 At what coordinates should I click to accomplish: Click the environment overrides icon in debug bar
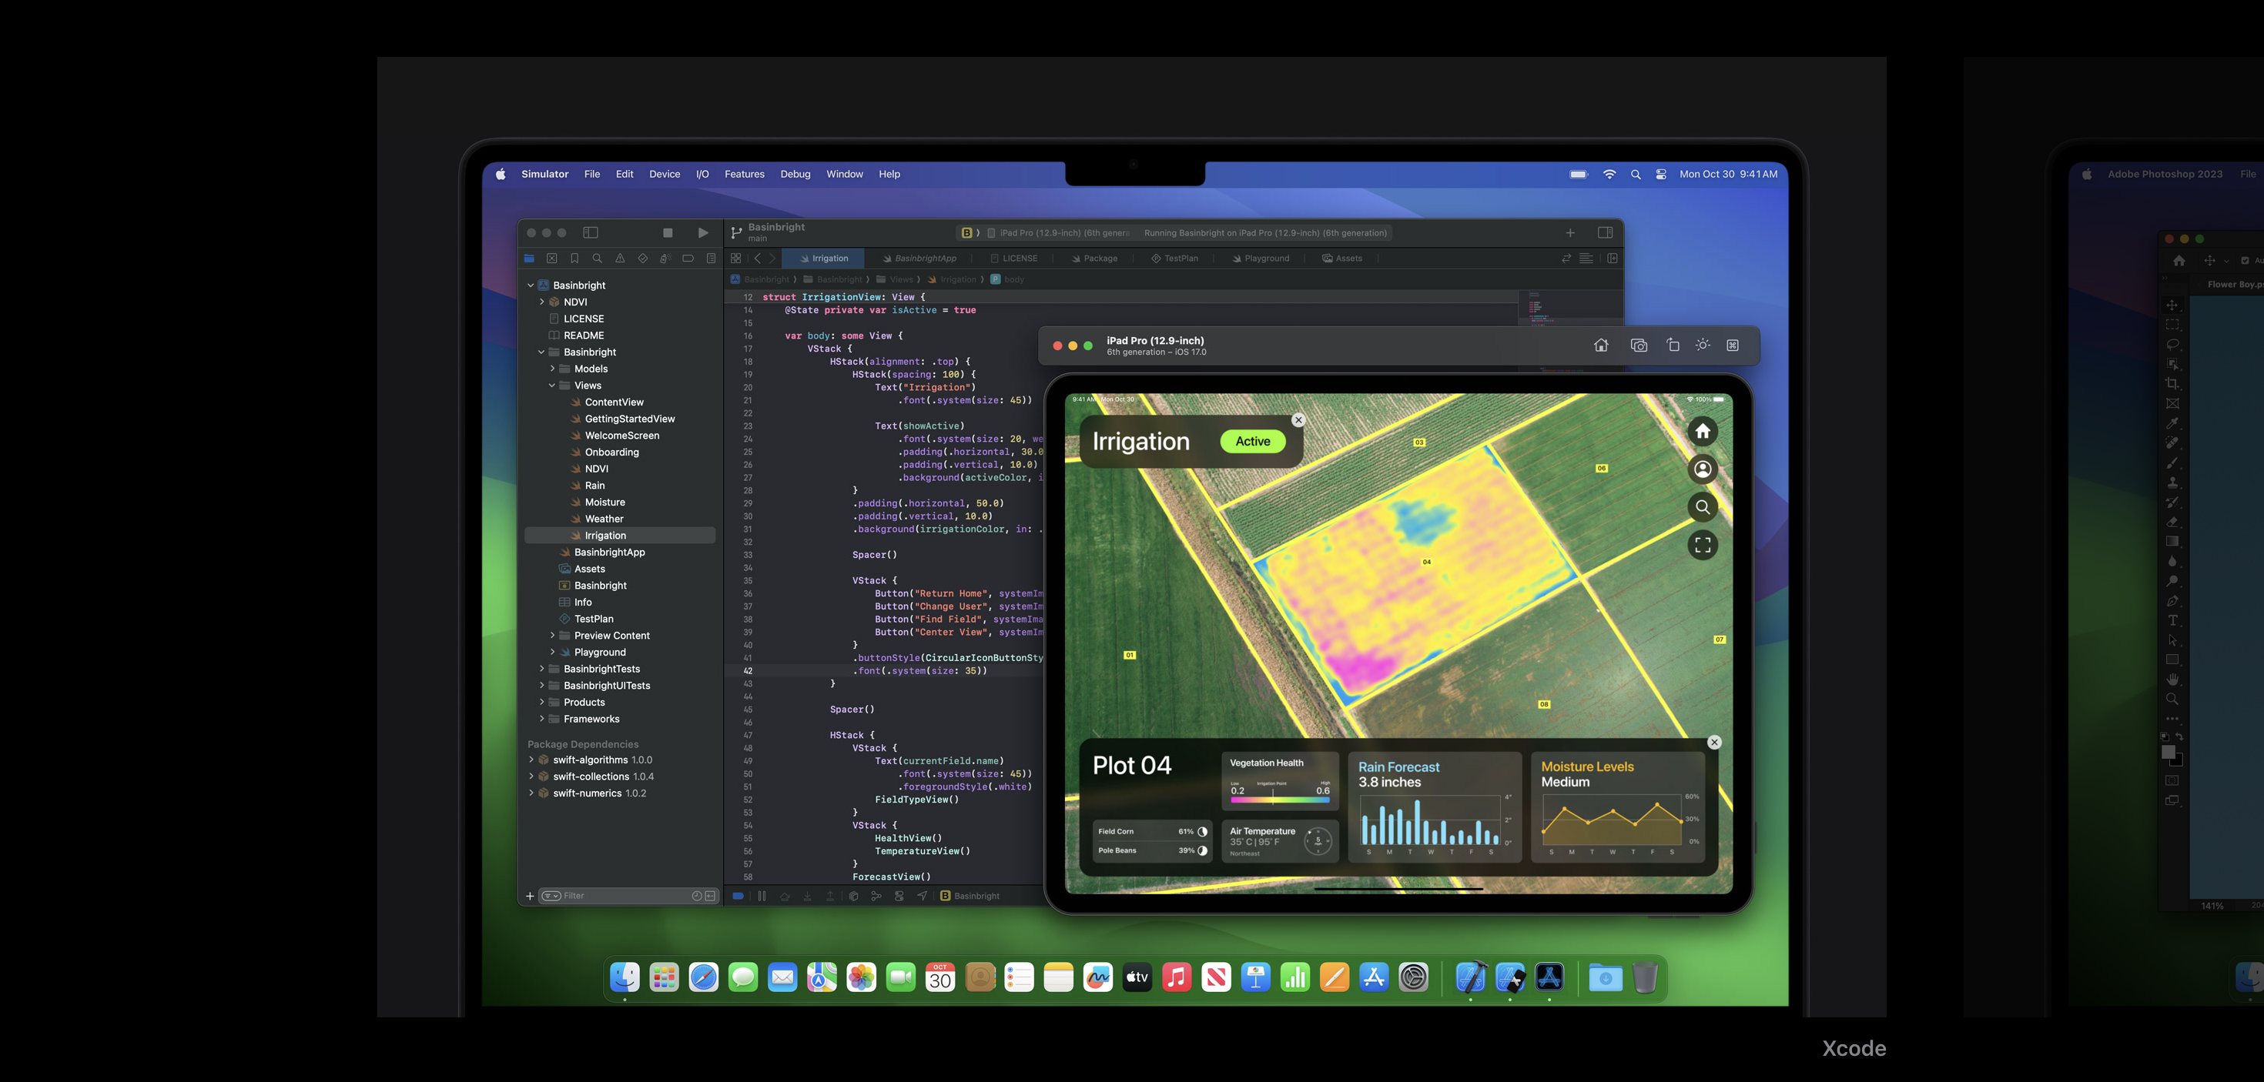click(899, 896)
